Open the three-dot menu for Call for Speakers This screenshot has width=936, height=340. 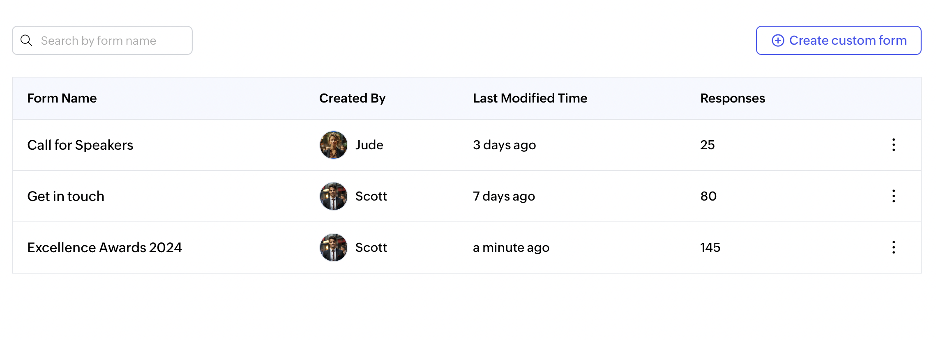tap(893, 145)
